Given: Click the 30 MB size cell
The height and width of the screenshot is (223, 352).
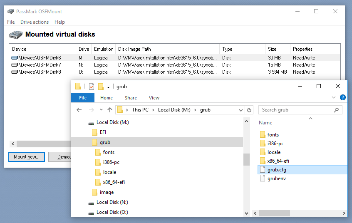Looking at the screenshot, I should tap(274, 58).
